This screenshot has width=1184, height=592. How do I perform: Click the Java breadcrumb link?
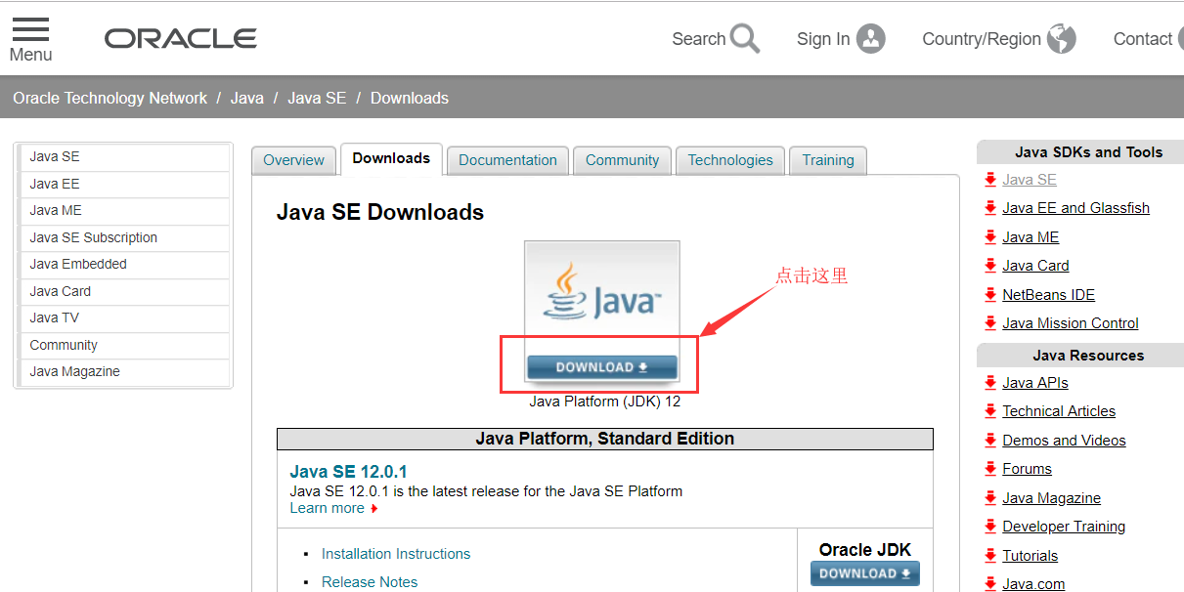point(247,98)
